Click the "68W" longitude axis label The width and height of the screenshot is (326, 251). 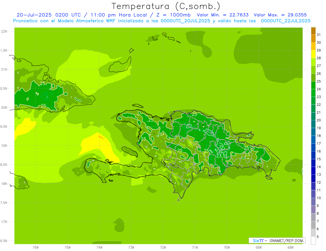pyautogui.click(x=290, y=247)
